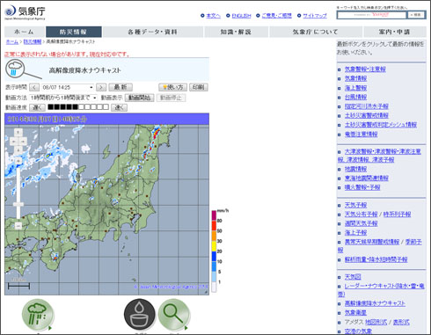This screenshot has width=431, height=335.
Task: Open the 防災情報 navigation tab
Action: click(x=74, y=32)
